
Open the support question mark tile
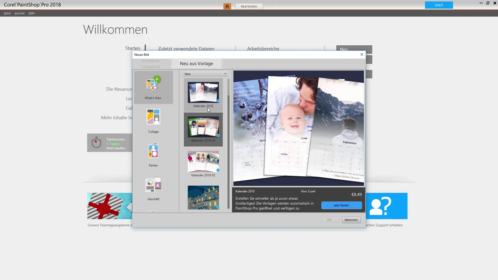(x=386, y=206)
